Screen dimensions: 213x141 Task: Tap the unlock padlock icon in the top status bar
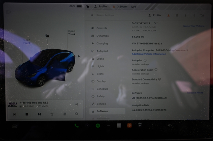88,6
